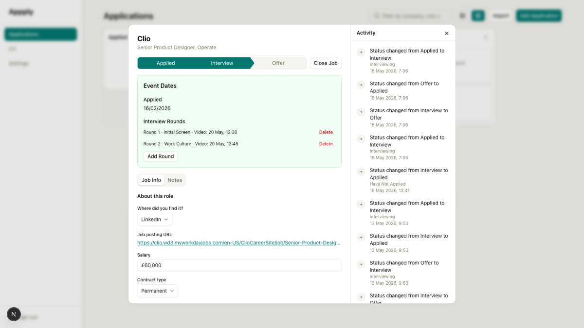The image size is (584, 328).
Task: Click Status changed from Offer to Interview
Action: [x=404, y=266]
